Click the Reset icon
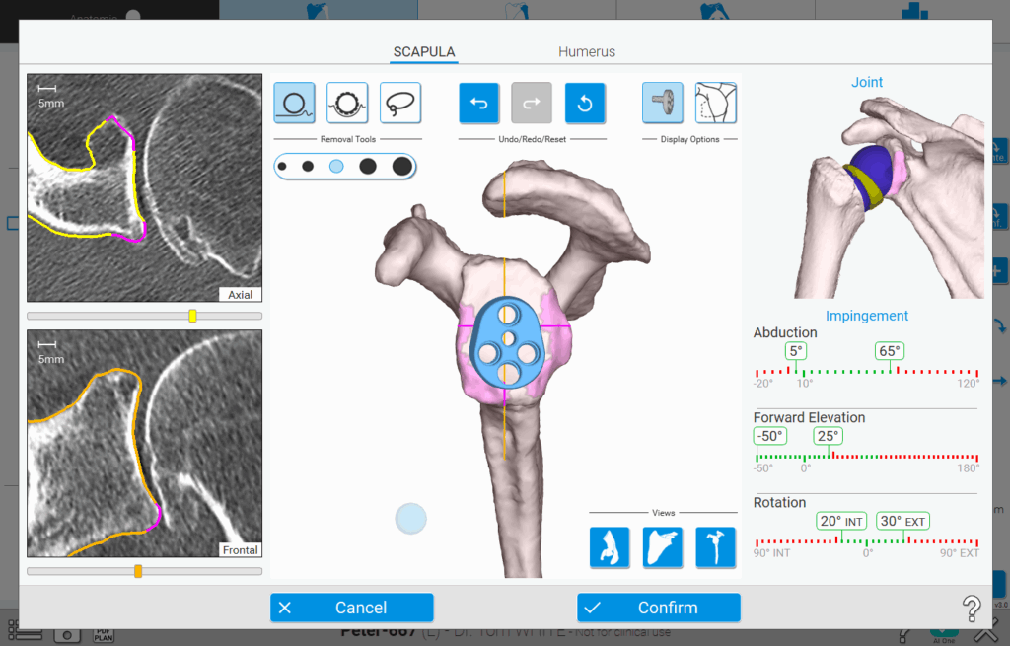The width and height of the screenshot is (1010, 646). point(585,103)
